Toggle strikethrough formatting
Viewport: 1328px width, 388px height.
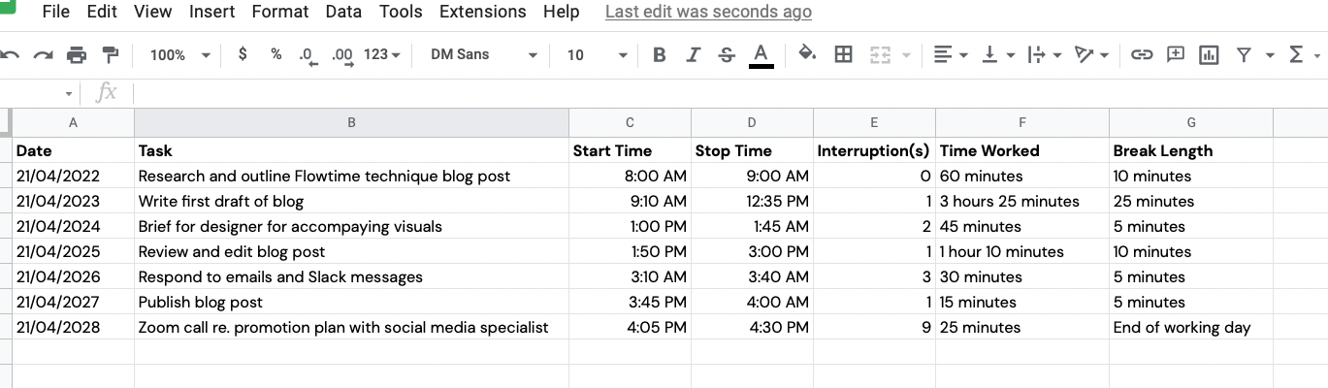(727, 55)
